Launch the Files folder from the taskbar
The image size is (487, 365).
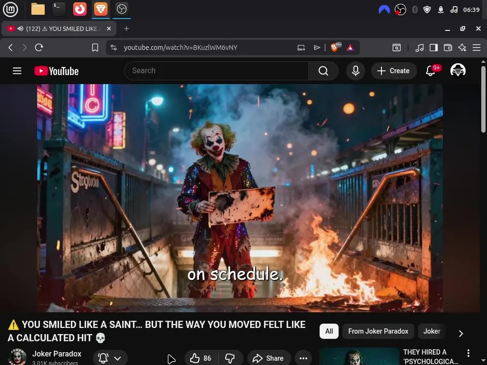point(38,9)
